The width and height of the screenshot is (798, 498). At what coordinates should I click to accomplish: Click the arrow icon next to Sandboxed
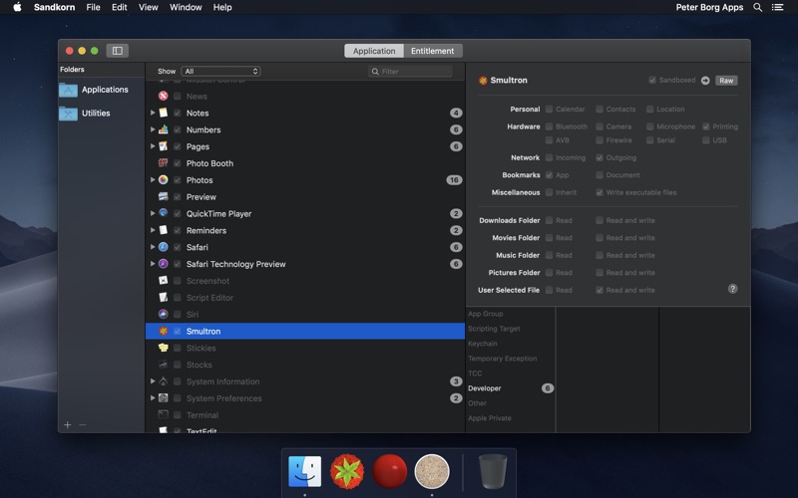coord(705,81)
